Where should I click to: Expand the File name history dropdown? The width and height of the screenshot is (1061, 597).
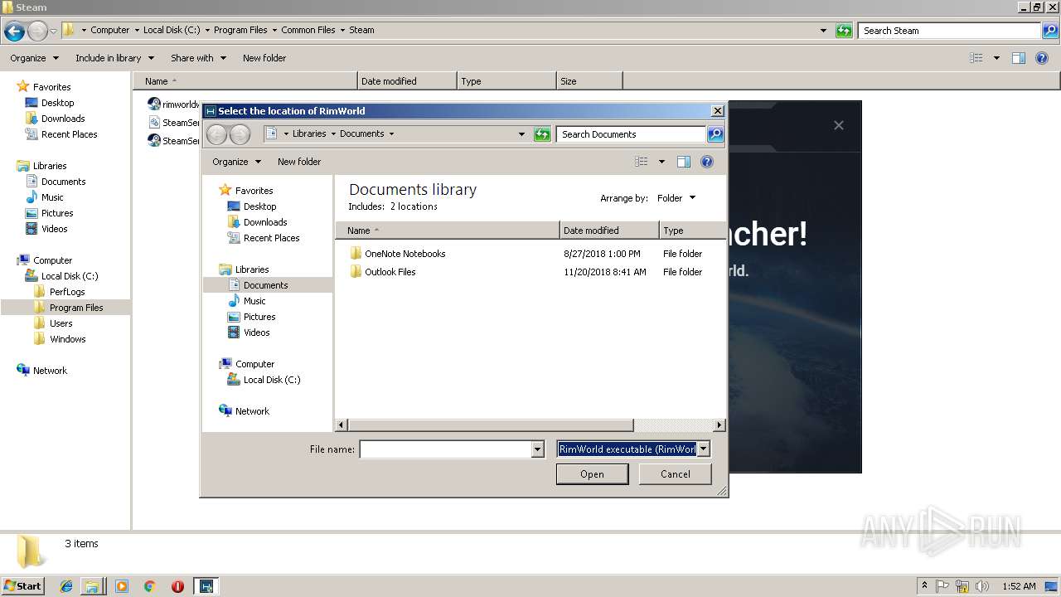coord(536,449)
